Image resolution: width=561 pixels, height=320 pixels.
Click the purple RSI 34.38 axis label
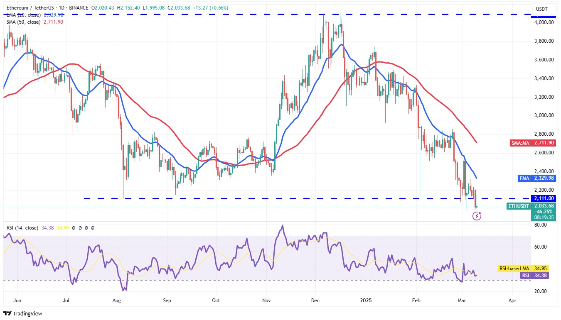pyautogui.click(x=534, y=275)
